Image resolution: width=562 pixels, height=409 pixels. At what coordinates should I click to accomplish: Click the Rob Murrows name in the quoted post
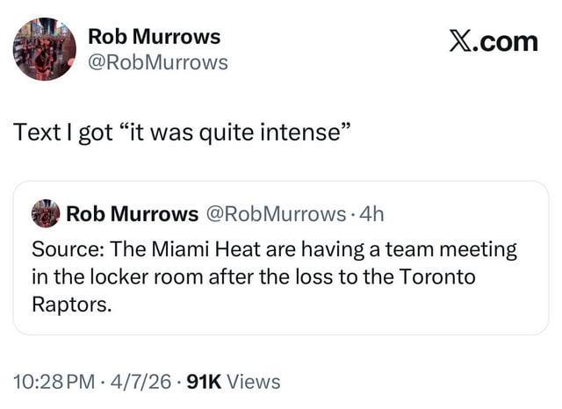[x=133, y=213]
